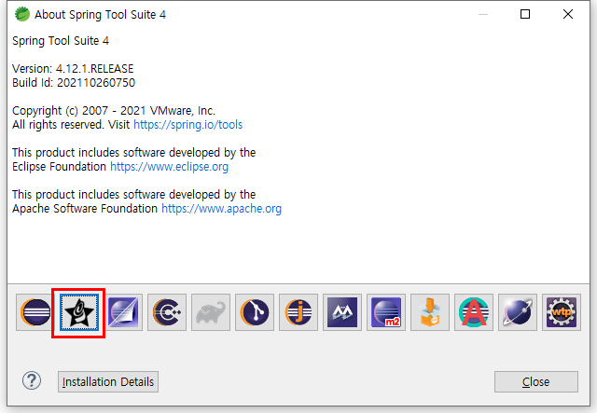Click the help question mark icon
This screenshot has width=597, height=413.
[x=32, y=380]
